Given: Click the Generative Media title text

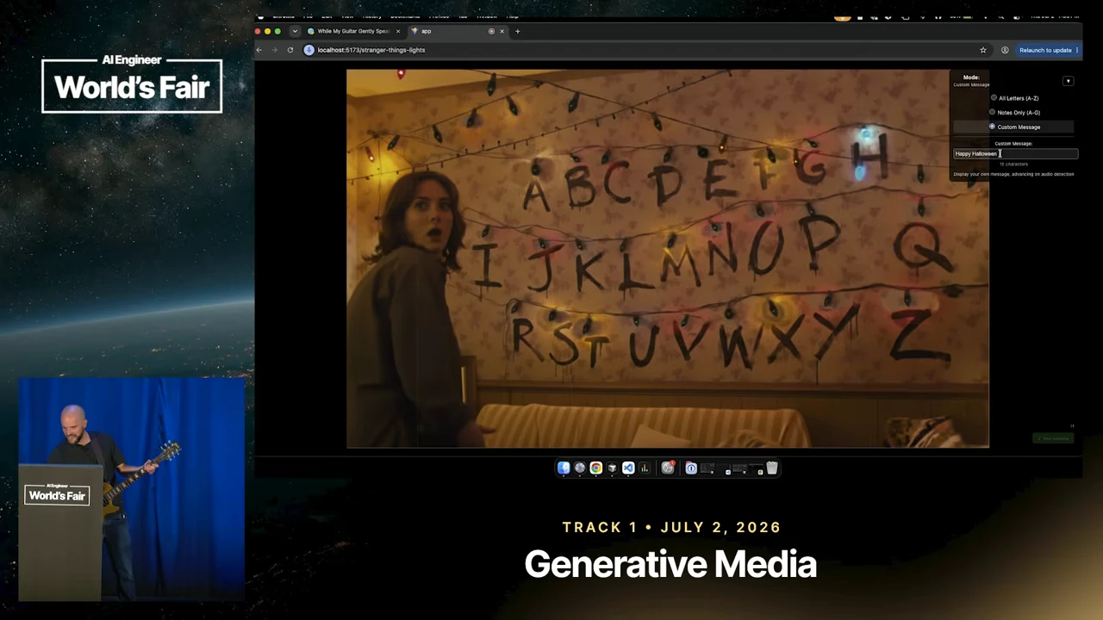Looking at the screenshot, I should (x=670, y=564).
